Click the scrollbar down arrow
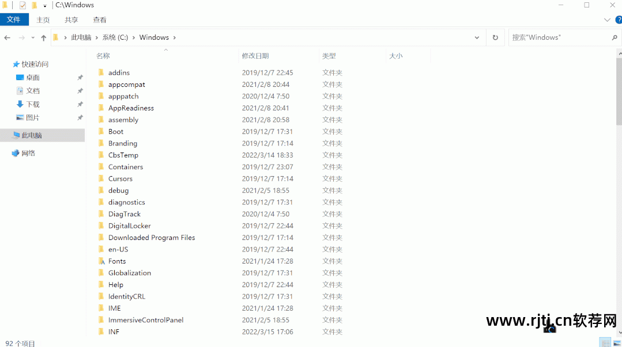The width and height of the screenshot is (622, 347). (619, 333)
